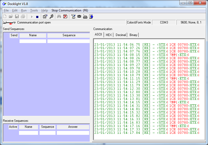208x145 pixels.
Task: Click the log line at 11:54:12.80
Action: (x=147, y=92)
